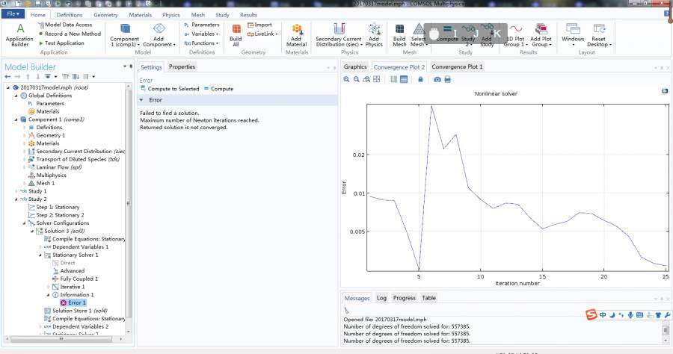Open the Functions dropdown in ribbon

[201, 43]
